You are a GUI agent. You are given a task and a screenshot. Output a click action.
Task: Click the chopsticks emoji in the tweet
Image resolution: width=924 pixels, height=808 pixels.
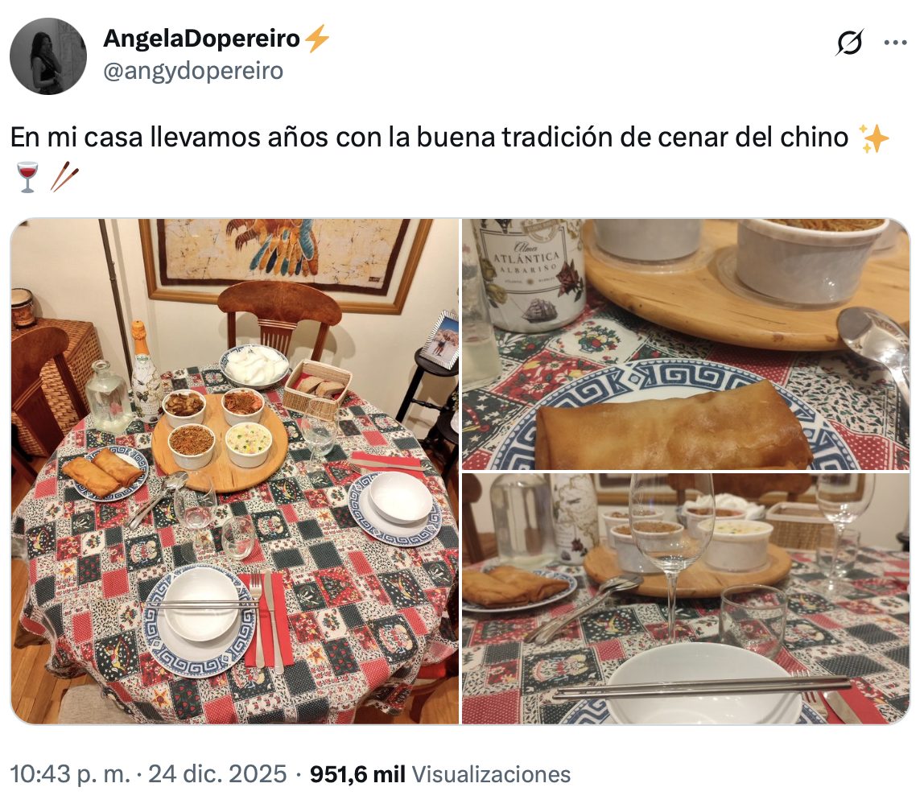pos(64,177)
